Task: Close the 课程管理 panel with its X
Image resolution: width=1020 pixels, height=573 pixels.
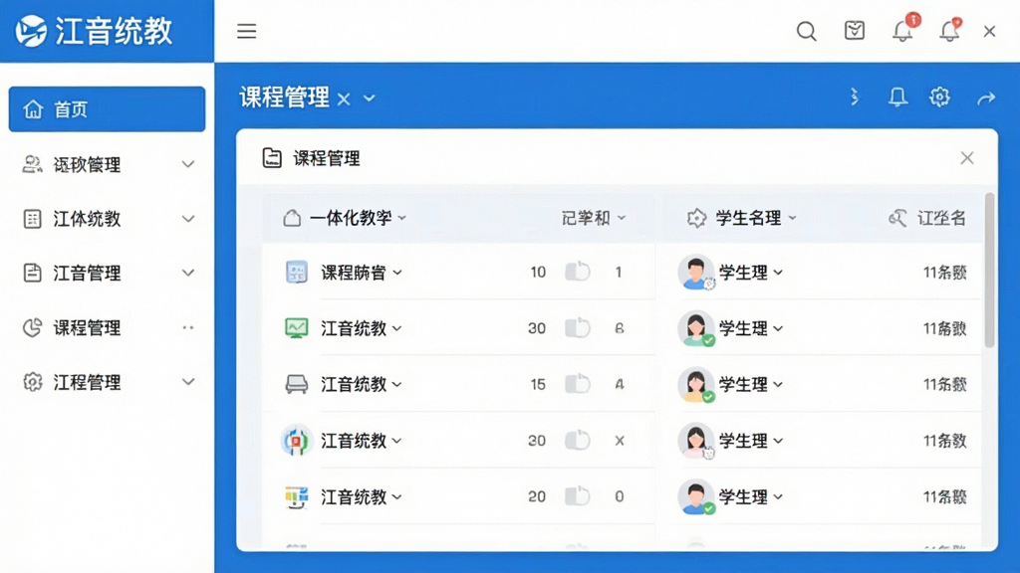Action: click(967, 158)
